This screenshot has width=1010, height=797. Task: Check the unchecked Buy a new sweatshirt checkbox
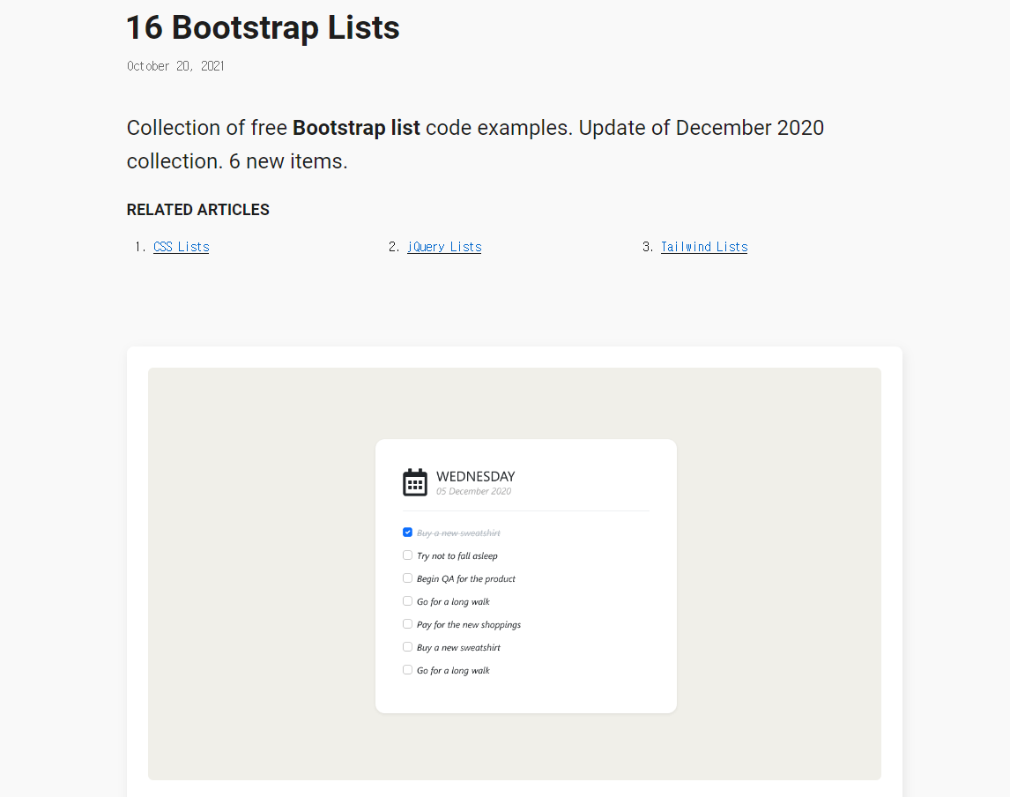[407, 647]
